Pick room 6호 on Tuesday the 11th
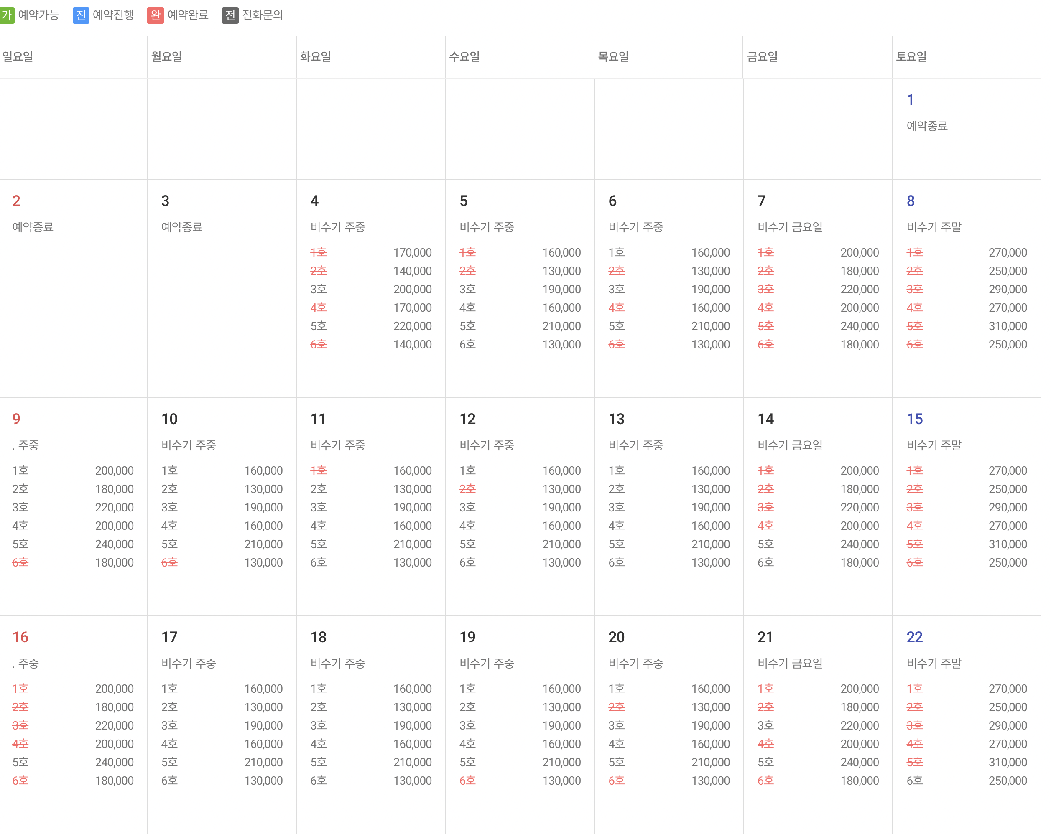 (x=318, y=563)
